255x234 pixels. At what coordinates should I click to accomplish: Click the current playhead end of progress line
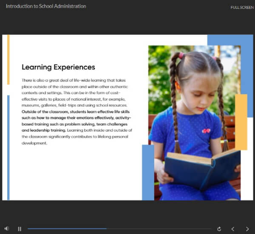pyautogui.click(x=107, y=228)
